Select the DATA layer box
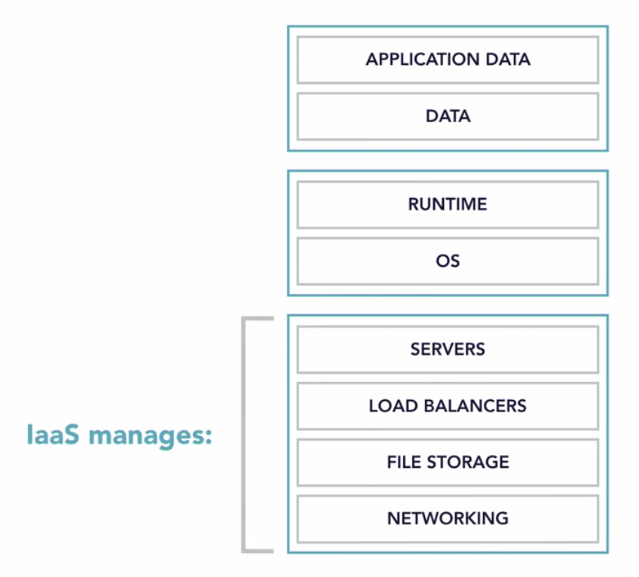Image resolution: width=639 pixels, height=577 pixels. coord(448,116)
